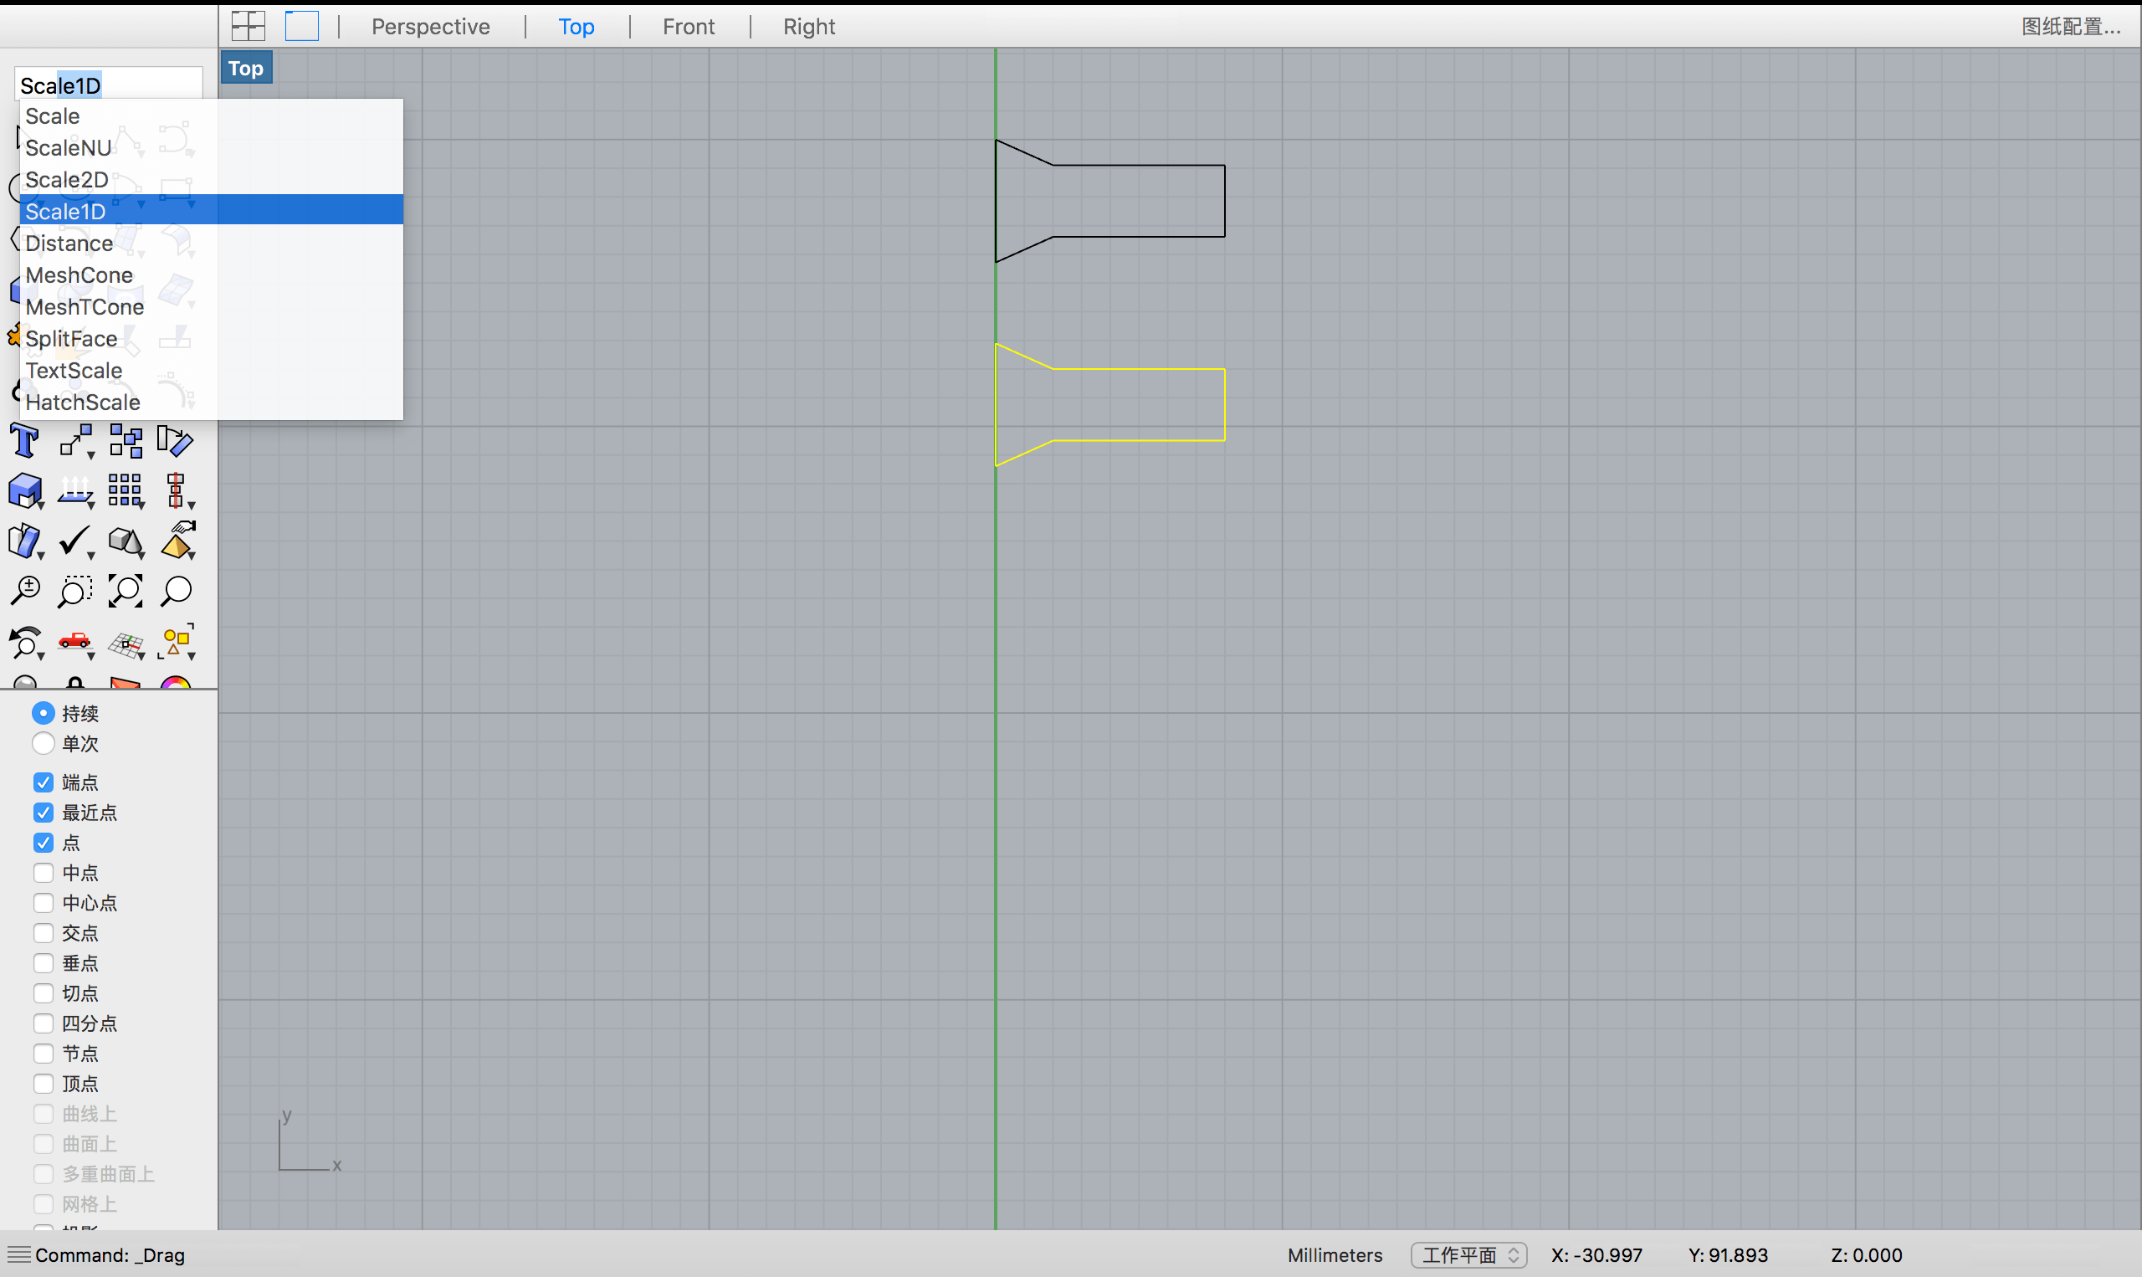
Task: Choose Scale2D from the autocomplete list
Action: click(x=212, y=179)
